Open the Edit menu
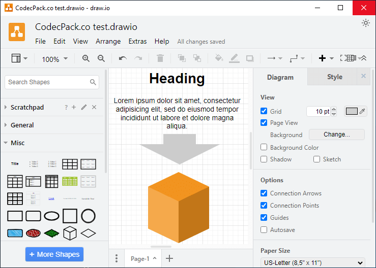 (x=59, y=42)
